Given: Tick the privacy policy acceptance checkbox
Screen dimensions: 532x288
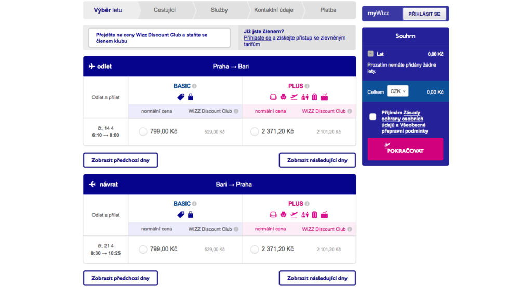Looking at the screenshot, I should (x=373, y=117).
